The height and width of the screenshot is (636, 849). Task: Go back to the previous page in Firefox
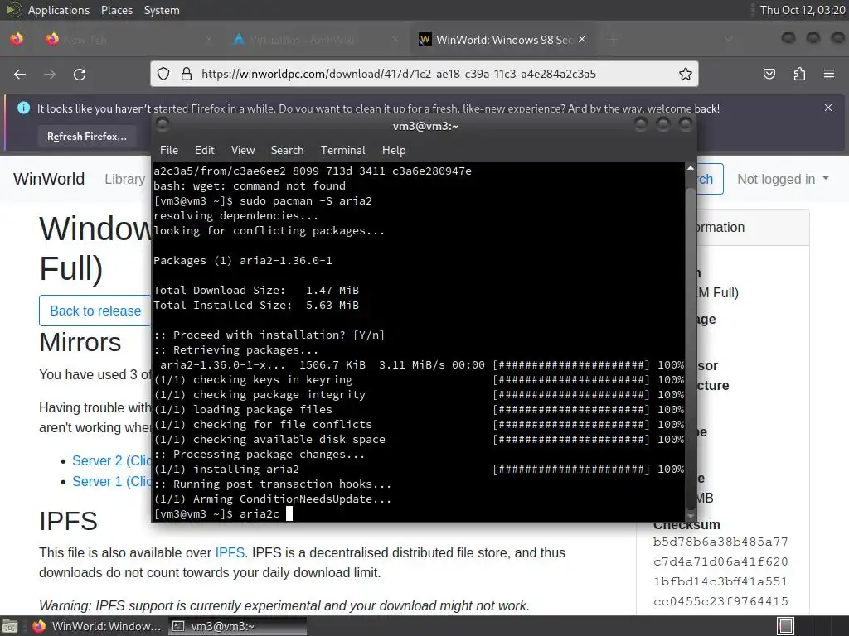pos(20,74)
